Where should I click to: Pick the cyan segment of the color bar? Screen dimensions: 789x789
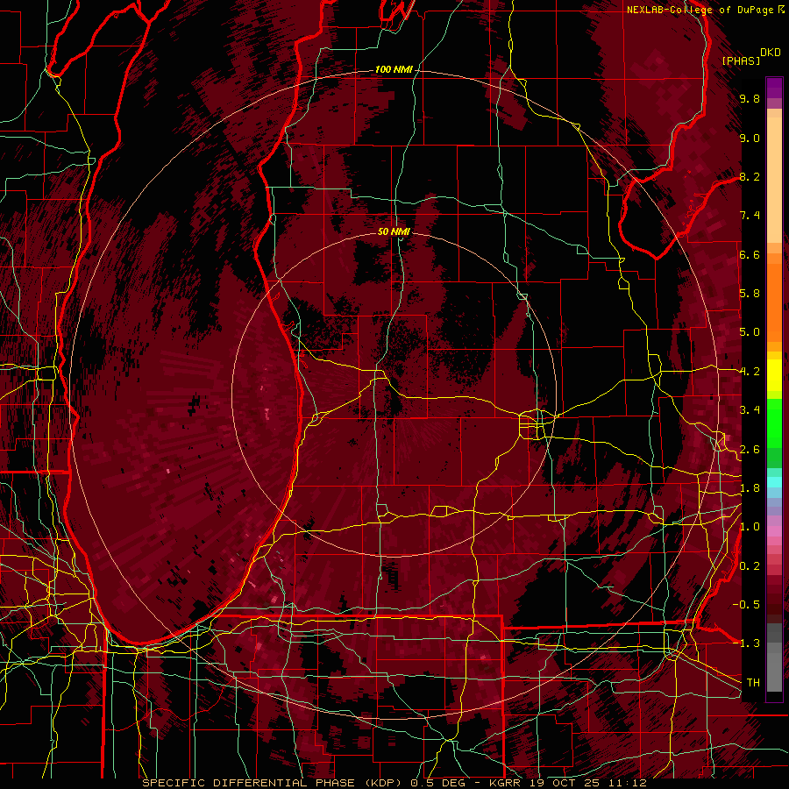[x=774, y=482]
